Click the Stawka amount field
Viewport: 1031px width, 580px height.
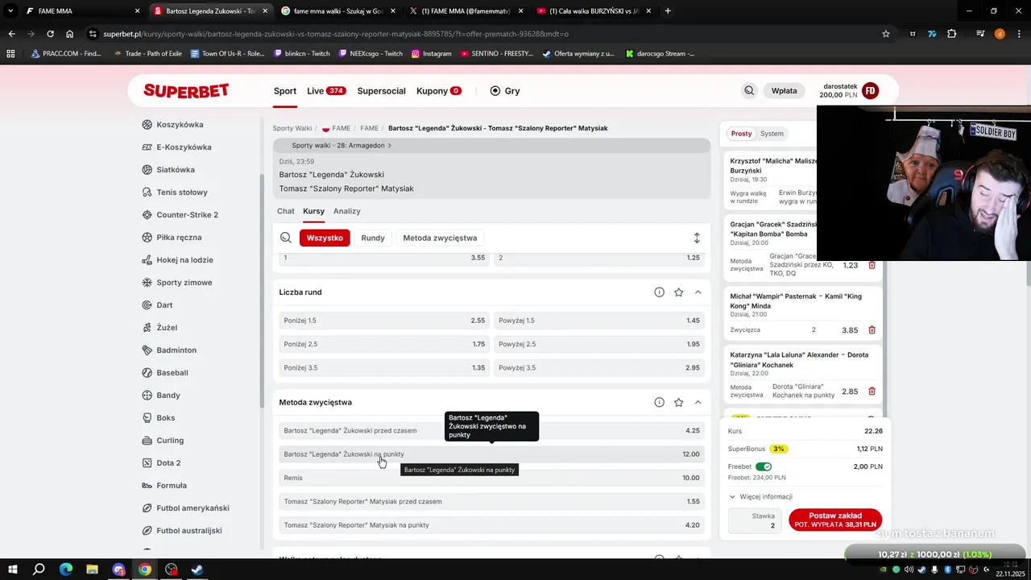click(756, 521)
